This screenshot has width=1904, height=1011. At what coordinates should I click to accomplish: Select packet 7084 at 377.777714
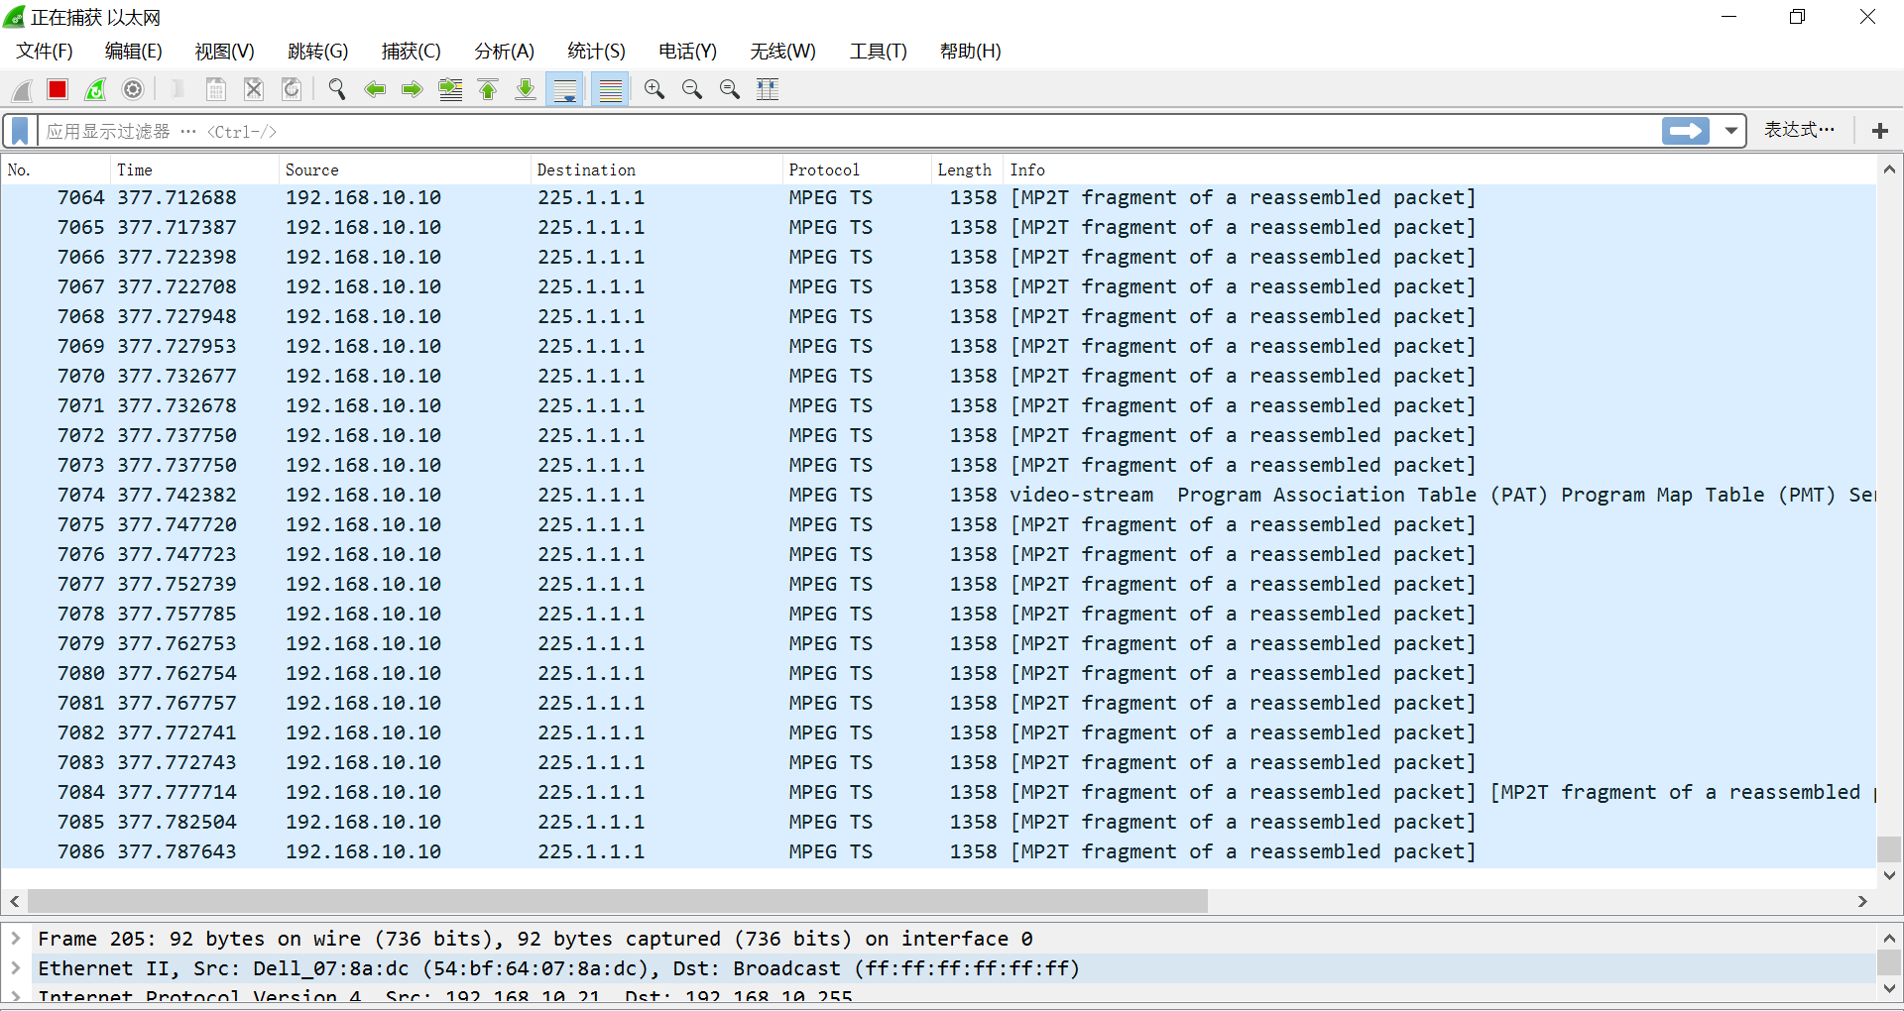pyautogui.click(x=938, y=792)
